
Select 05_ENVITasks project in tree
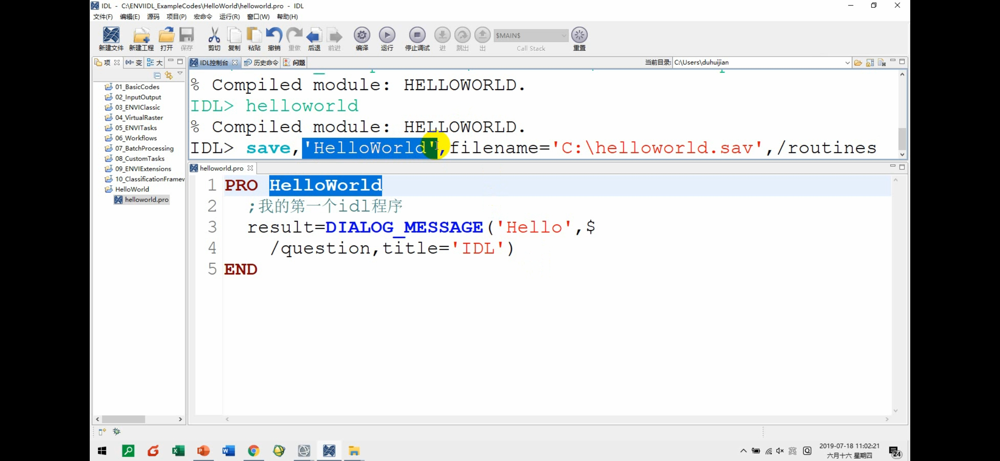pos(136,128)
